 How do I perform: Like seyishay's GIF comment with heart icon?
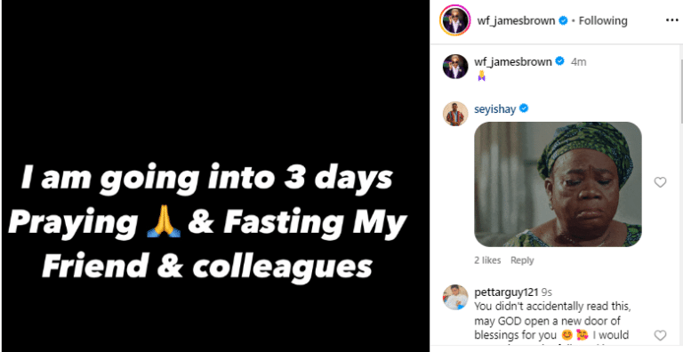click(661, 182)
